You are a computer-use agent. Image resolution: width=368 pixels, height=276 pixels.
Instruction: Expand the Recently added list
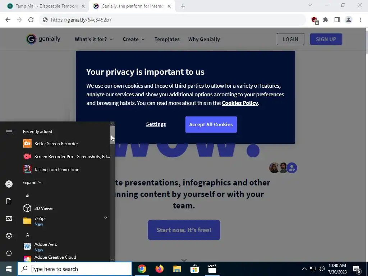32,182
